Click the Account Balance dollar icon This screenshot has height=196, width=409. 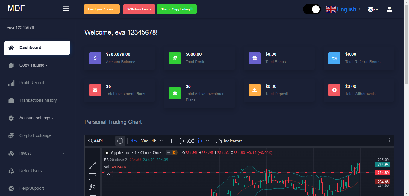pos(95,58)
